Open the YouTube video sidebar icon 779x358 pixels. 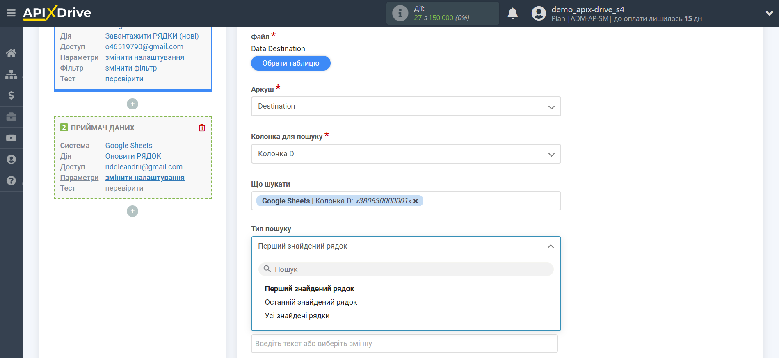tap(11, 138)
